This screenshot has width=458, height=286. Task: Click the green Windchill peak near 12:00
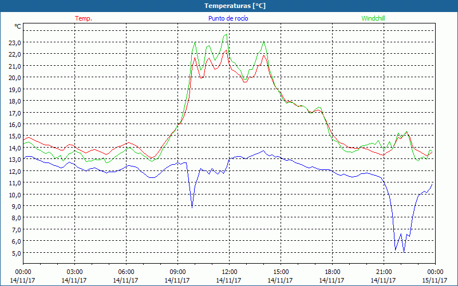coord(226,34)
